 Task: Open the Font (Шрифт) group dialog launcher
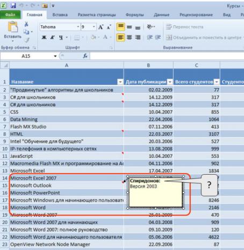tap(111, 48)
